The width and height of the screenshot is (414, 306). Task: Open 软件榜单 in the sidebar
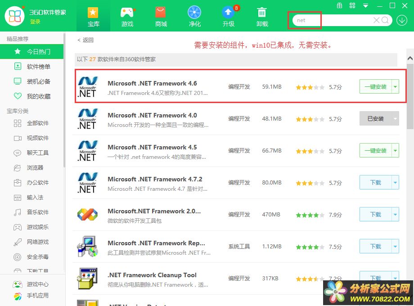click(x=38, y=67)
